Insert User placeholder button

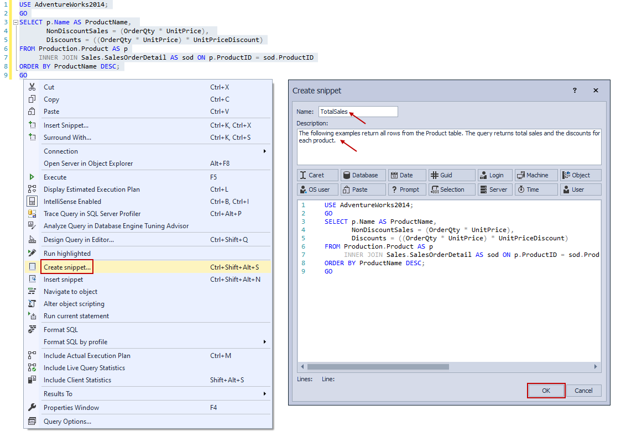(x=581, y=189)
